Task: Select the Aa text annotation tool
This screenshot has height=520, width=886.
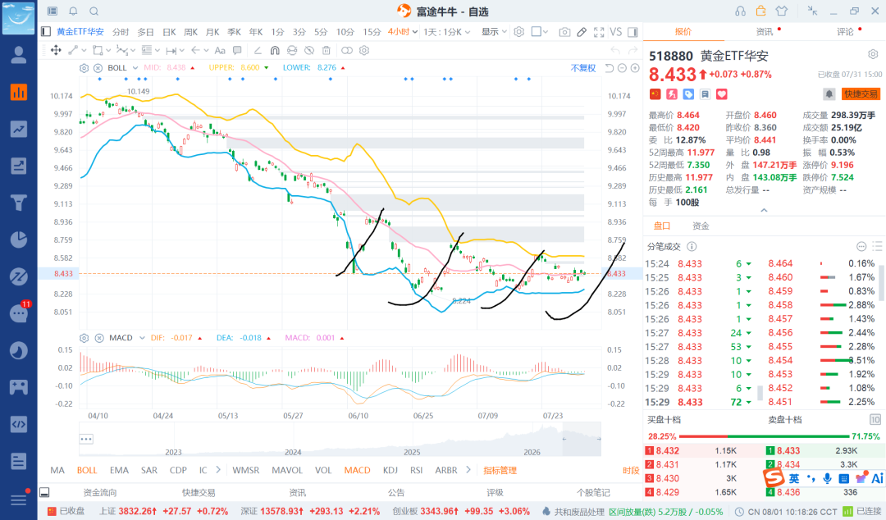Action: (x=220, y=50)
